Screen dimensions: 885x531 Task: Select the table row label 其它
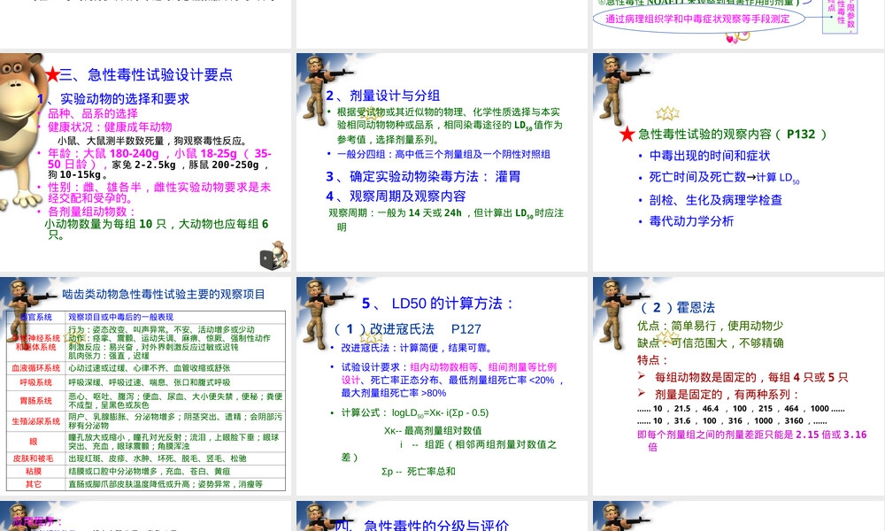(34, 484)
